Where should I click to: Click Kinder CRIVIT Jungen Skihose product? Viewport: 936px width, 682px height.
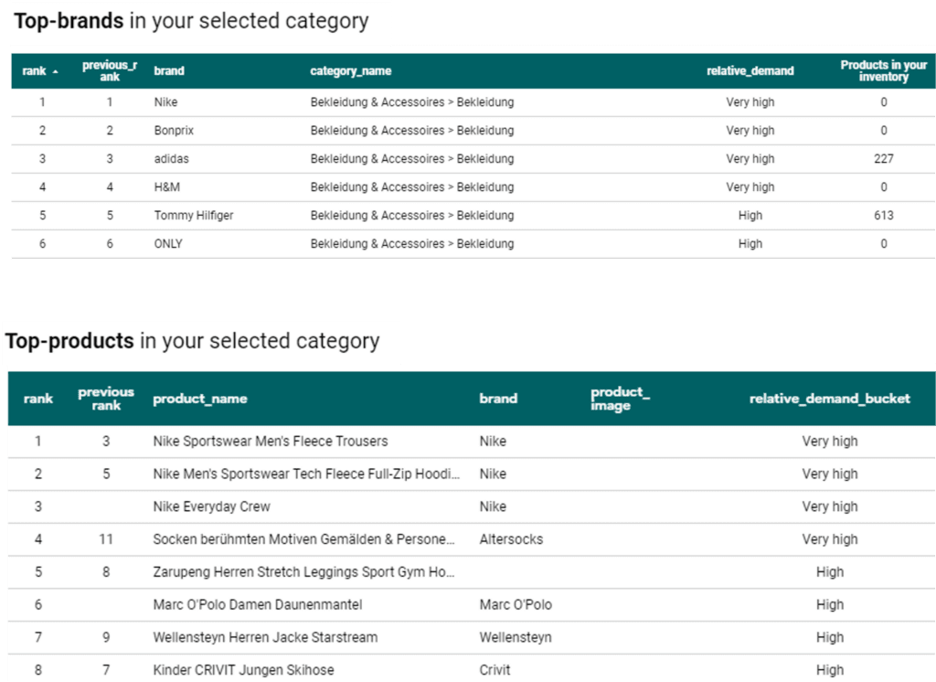click(243, 670)
